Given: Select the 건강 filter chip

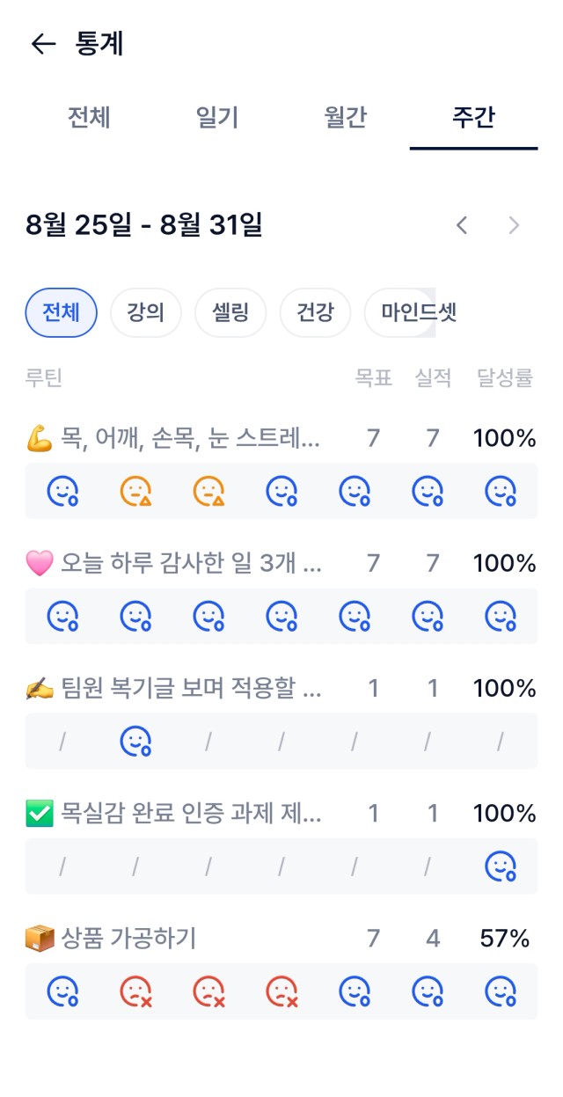Looking at the screenshot, I should coord(315,312).
